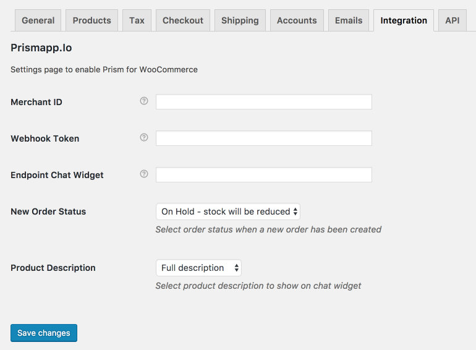Click the arrows on the Full description select
The width and height of the screenshot is (476, 350).
tap(237, 268)
